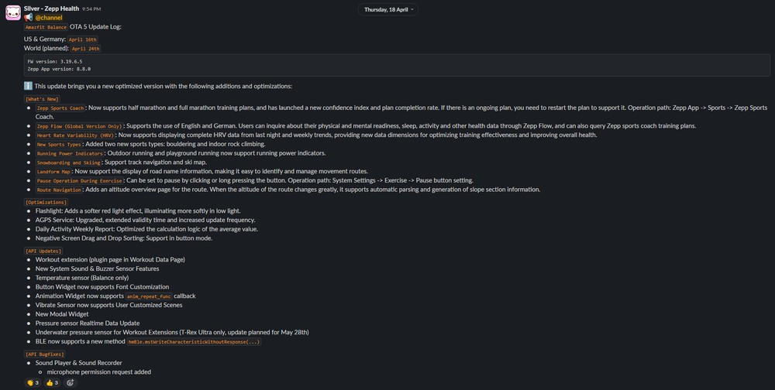Click the 9:54 PM message timestamp

(x=91, y=9)
